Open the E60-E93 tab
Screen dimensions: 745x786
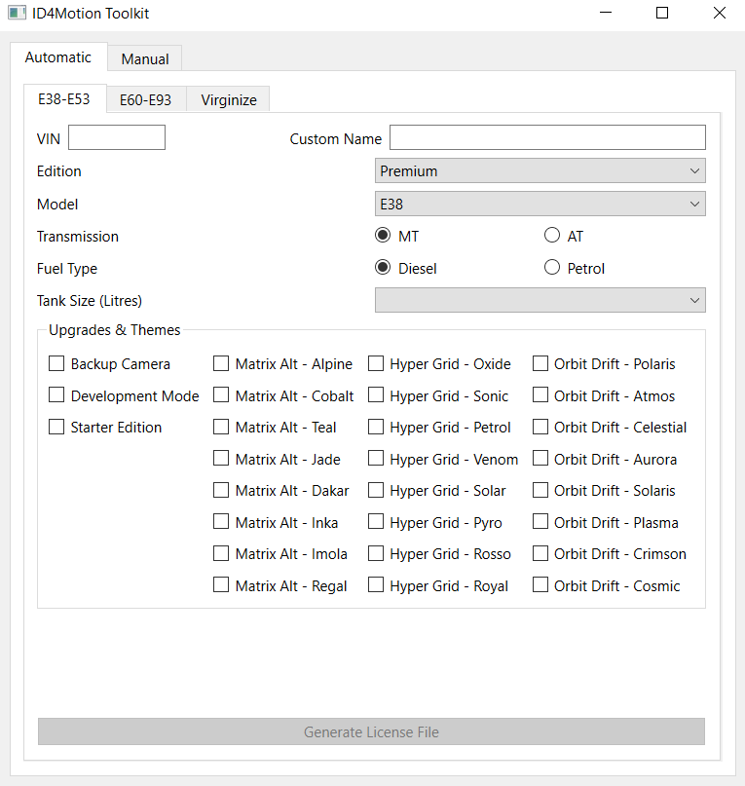coord(145,99)
